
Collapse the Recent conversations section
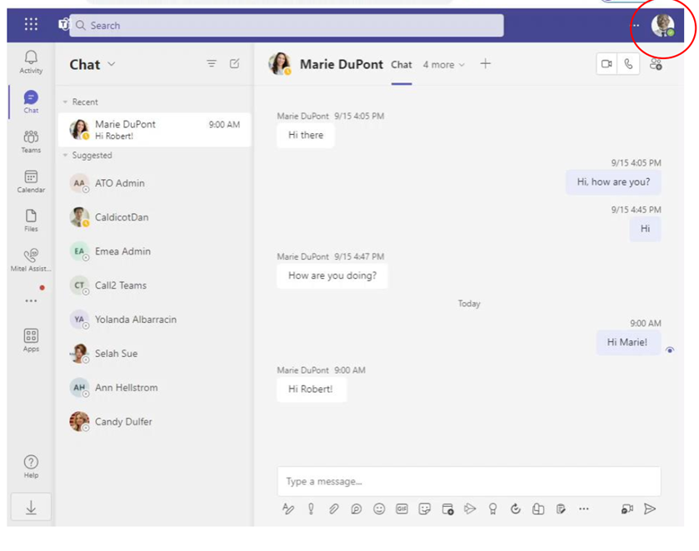point(66,102)
